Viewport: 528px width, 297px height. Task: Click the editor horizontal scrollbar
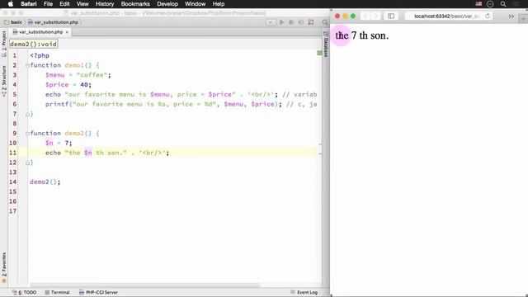coord(145,285)
